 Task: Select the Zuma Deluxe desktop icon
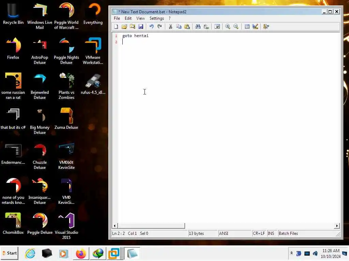[x=66, y=119]
